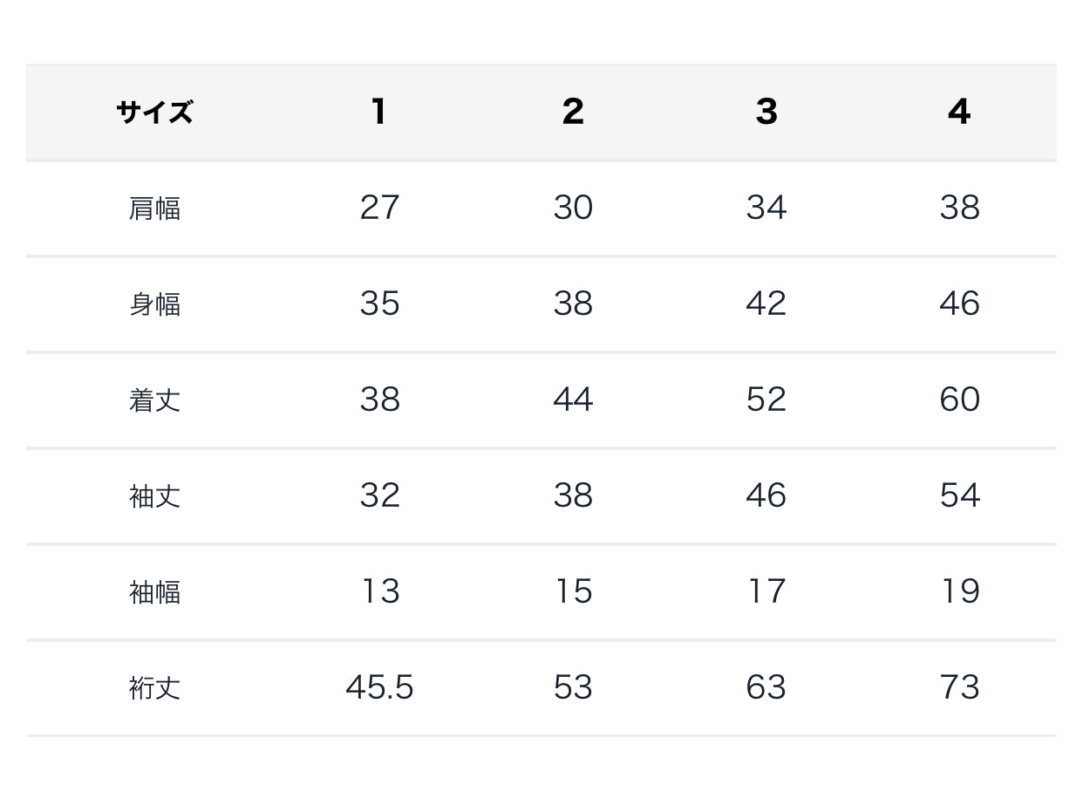Click the 肩幅 value 34 for size 3
The width and height of the screenshot is (1083, 799).
(766, 208)
